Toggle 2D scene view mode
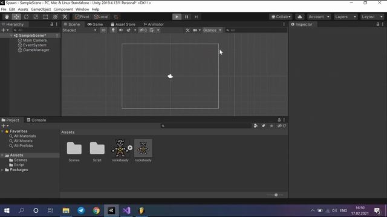The width and height of the screenshot is (387, 217). tap(103, 30)
